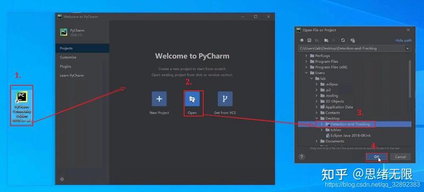Image resolution: width=424 pixels, height=192 pixels.
Task: Click the new folder toolbar icon
Action: (x=326, y=40)
